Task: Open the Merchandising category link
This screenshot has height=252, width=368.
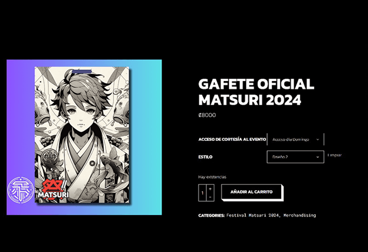Action: [299, 215]
